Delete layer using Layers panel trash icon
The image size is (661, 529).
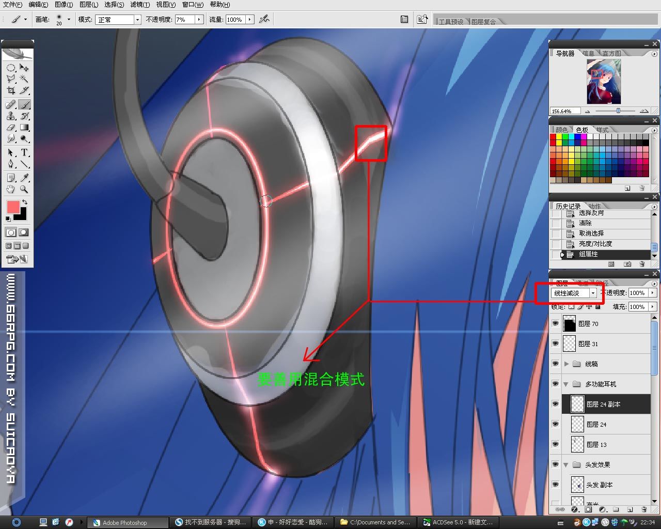pos(643,509)
